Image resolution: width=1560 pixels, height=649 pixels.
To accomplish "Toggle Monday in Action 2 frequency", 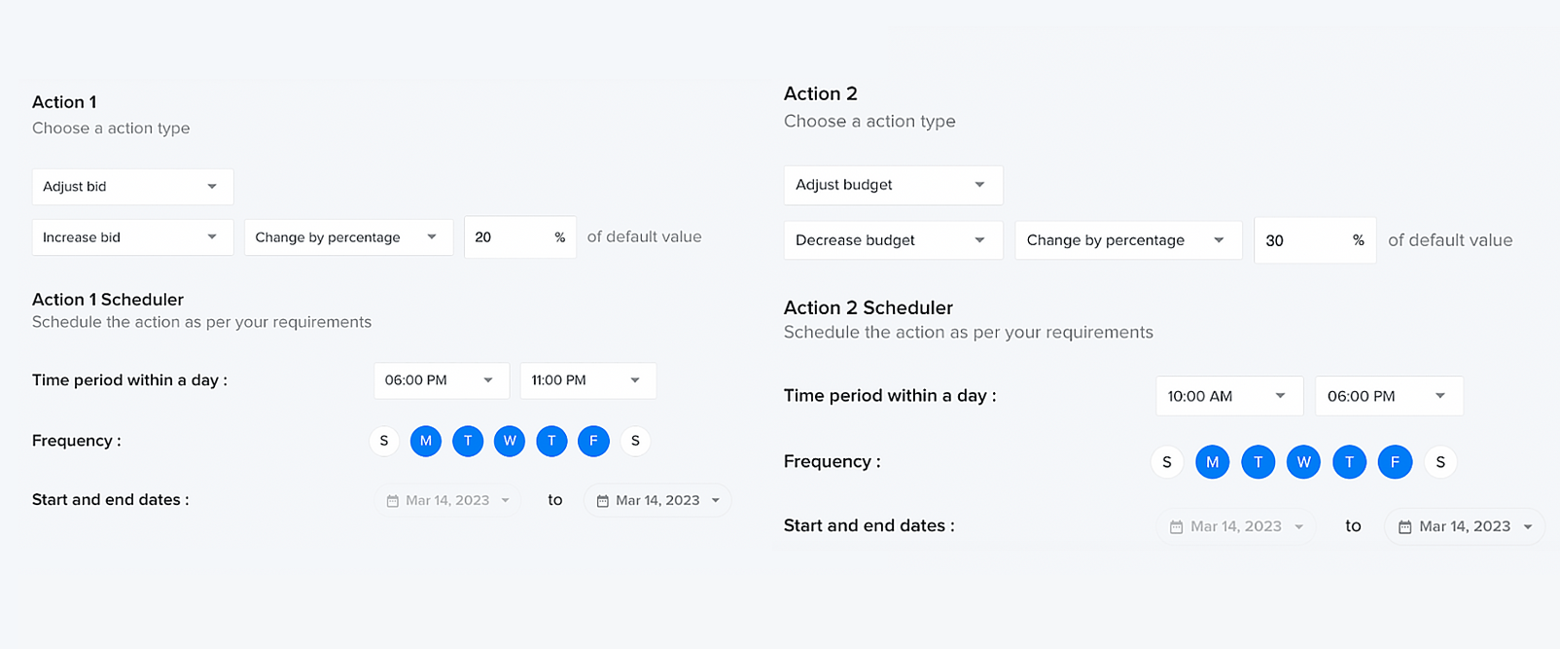I will (1213, 462).
